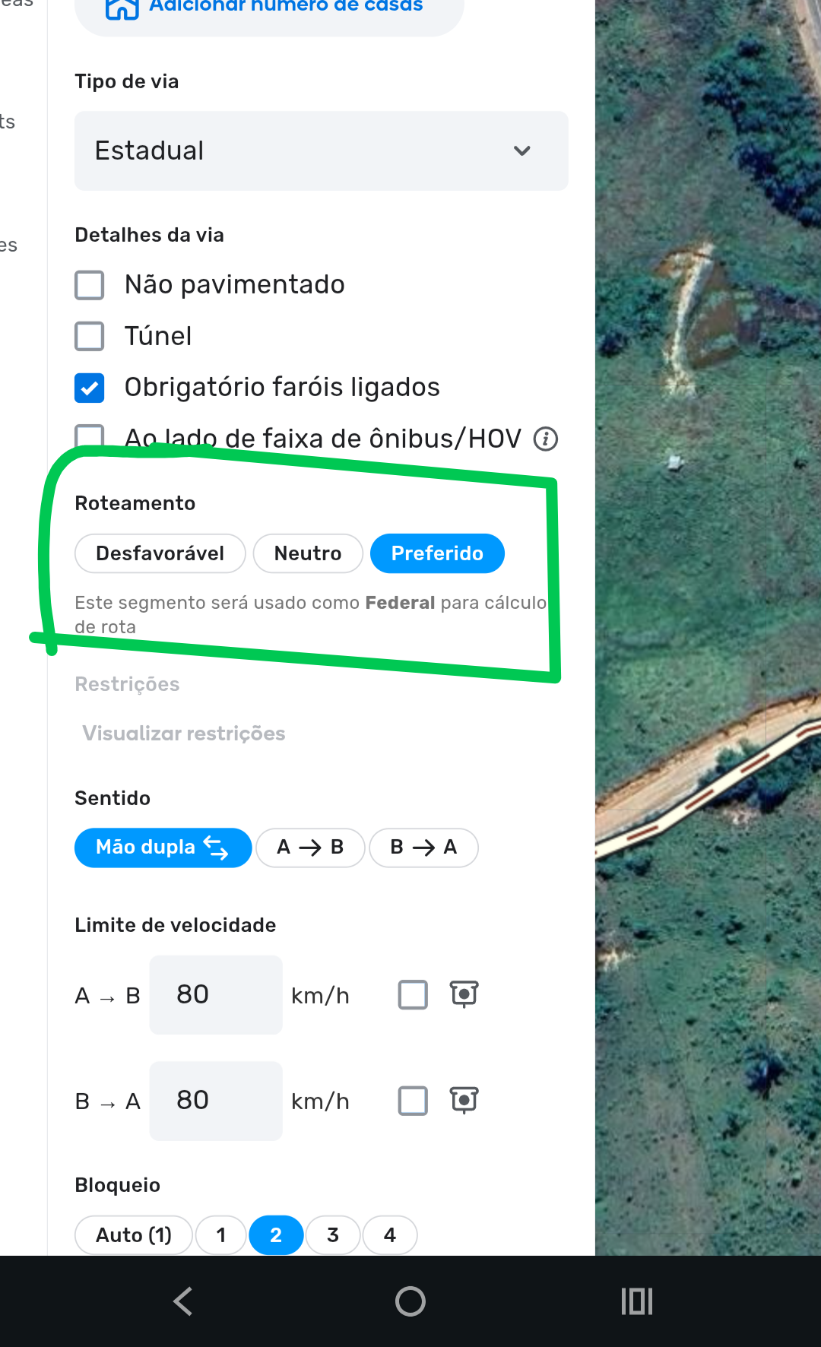Screen dimensions: 821x1347
Task: Click speed camera icon for A → B limit
Action: click(x=464, y=994)
